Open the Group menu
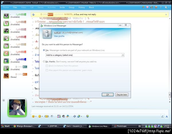Screen dimensions: 172x134 [x=71, y=7]
